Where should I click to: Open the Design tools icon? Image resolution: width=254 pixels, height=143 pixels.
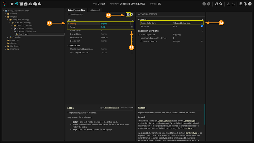coord(17,4)
